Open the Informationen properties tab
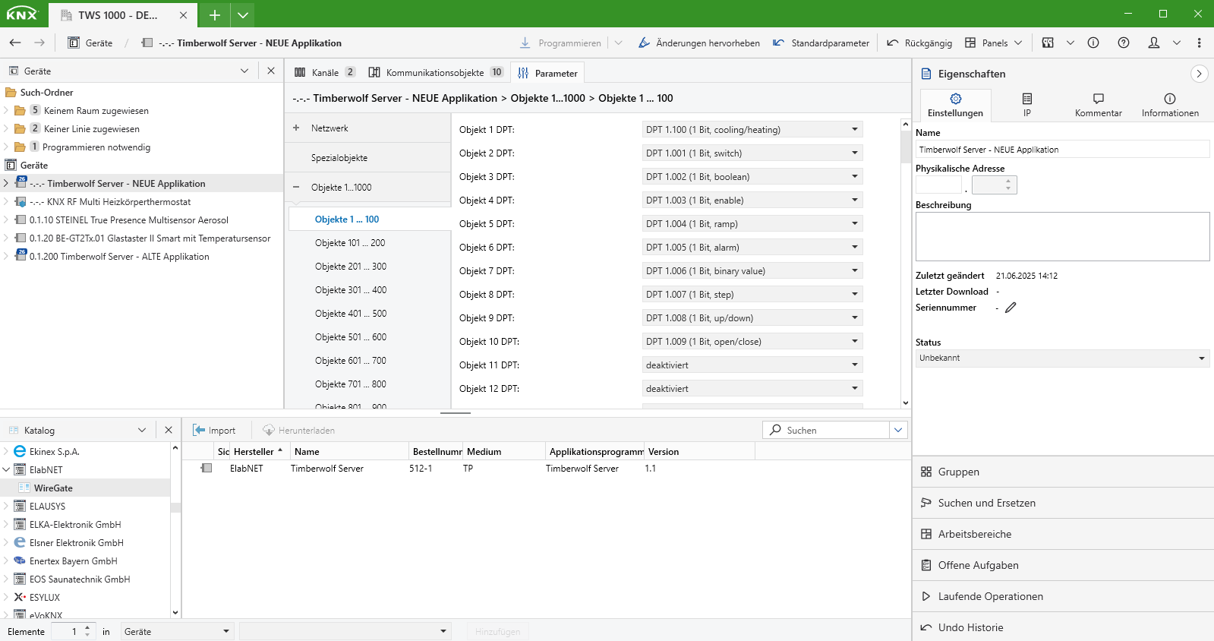 point(1170,106)
